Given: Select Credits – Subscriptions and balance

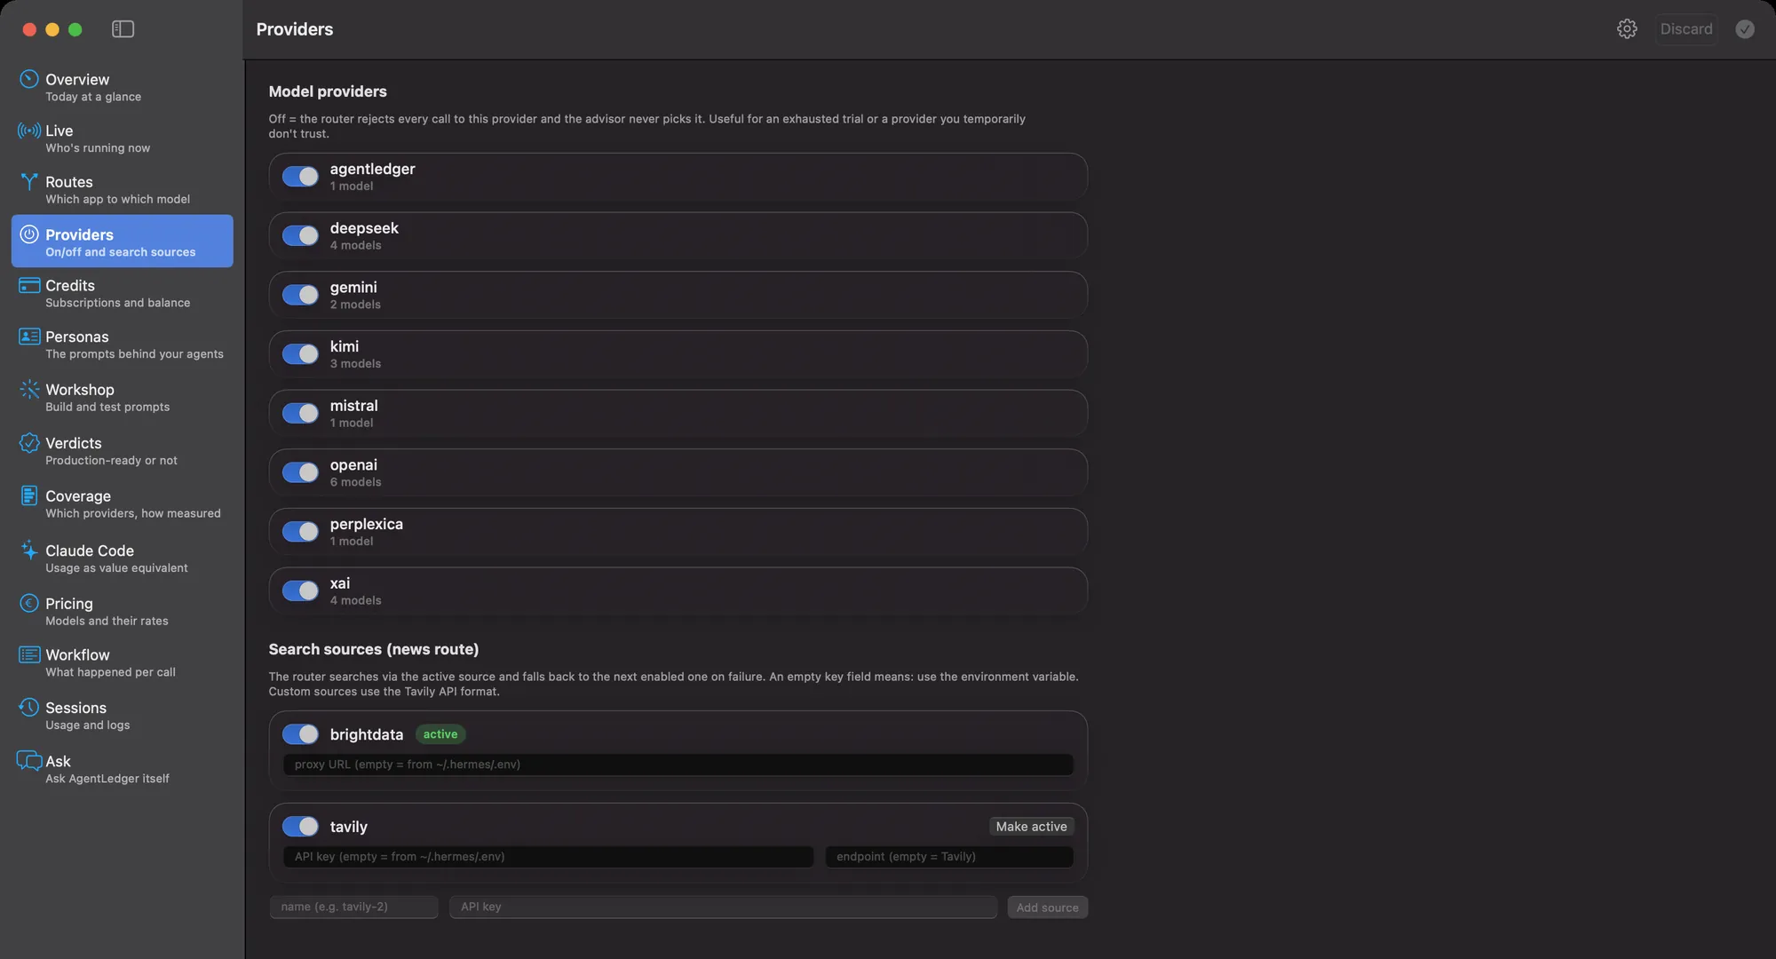Looking at the screenshot, I should [123, 293].
